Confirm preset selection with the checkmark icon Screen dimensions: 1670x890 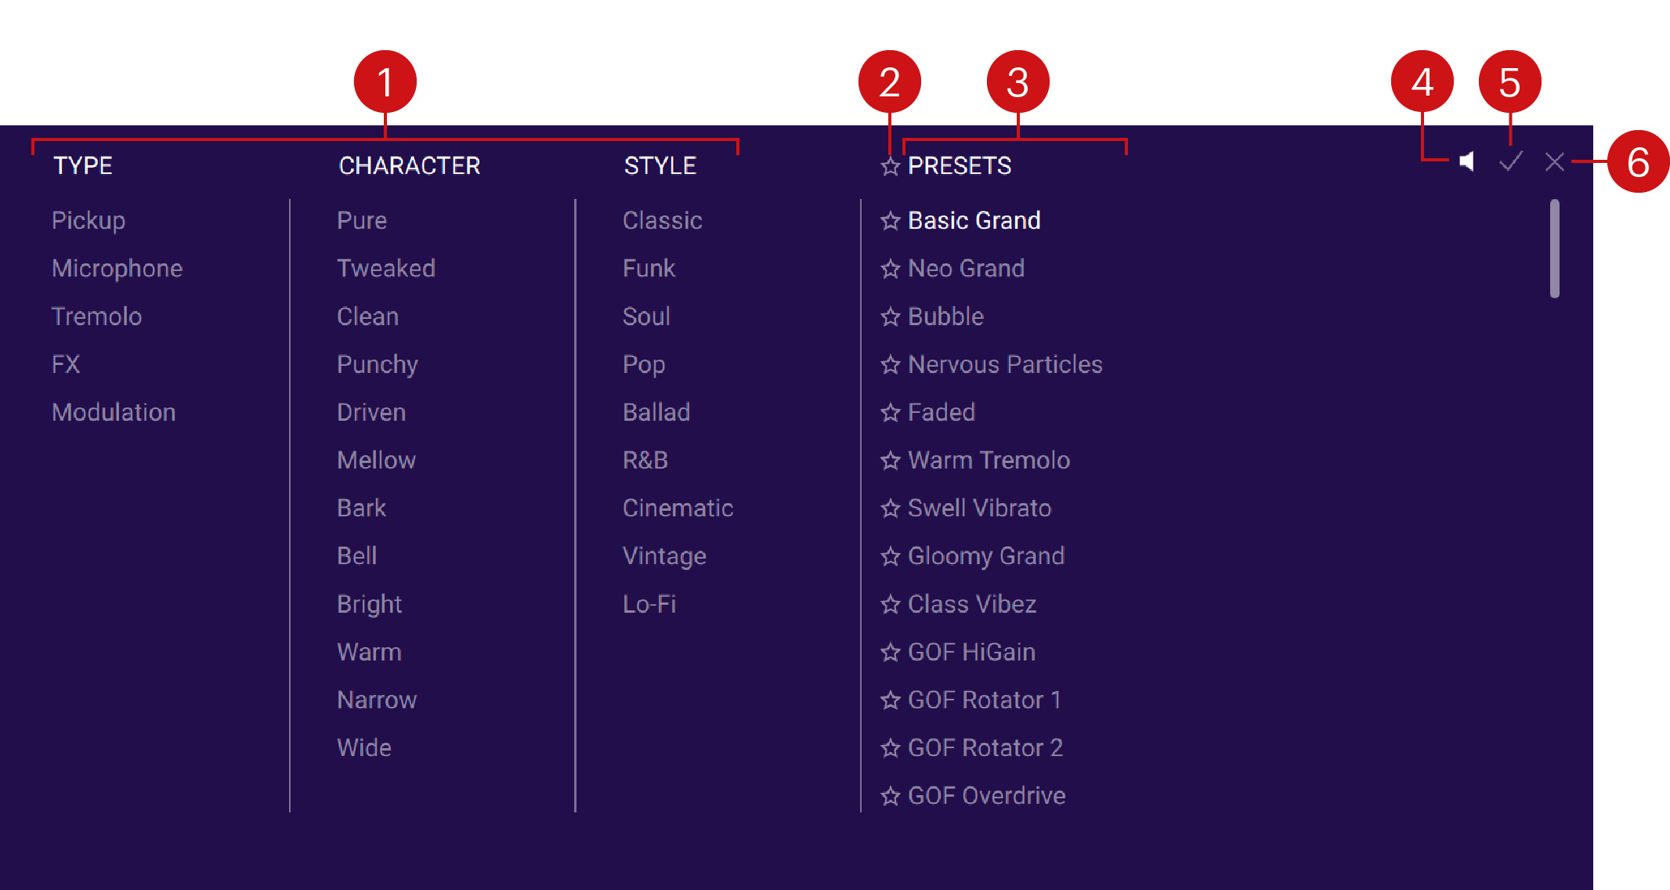click(x=1510, y=162)
